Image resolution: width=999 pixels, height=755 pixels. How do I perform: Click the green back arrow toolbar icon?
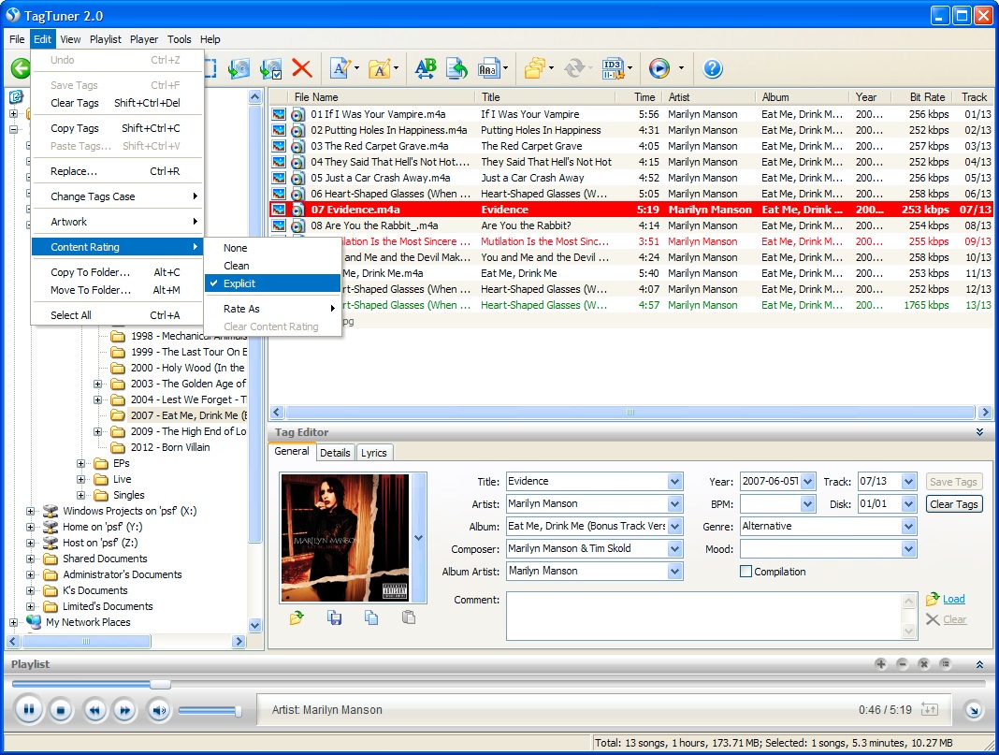20,68
